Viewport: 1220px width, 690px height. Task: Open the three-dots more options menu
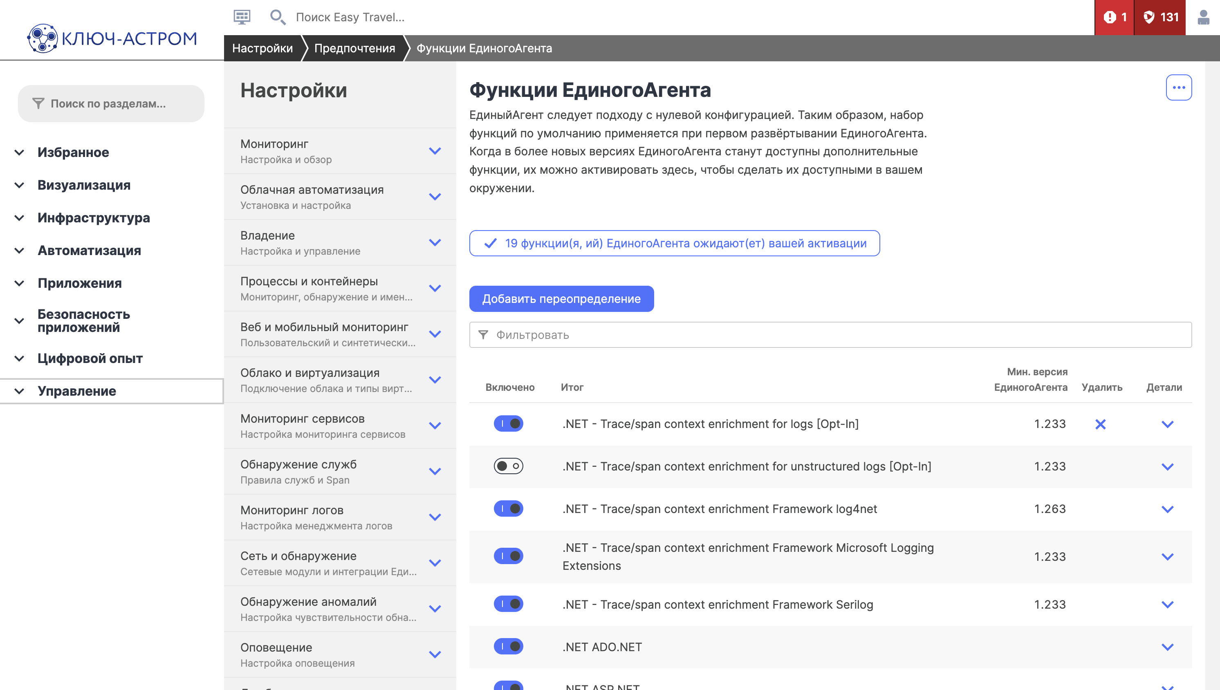(1178, 87)
